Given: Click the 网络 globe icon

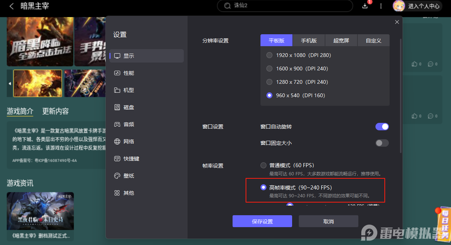Looking at the screenshot, I should 117,141.
